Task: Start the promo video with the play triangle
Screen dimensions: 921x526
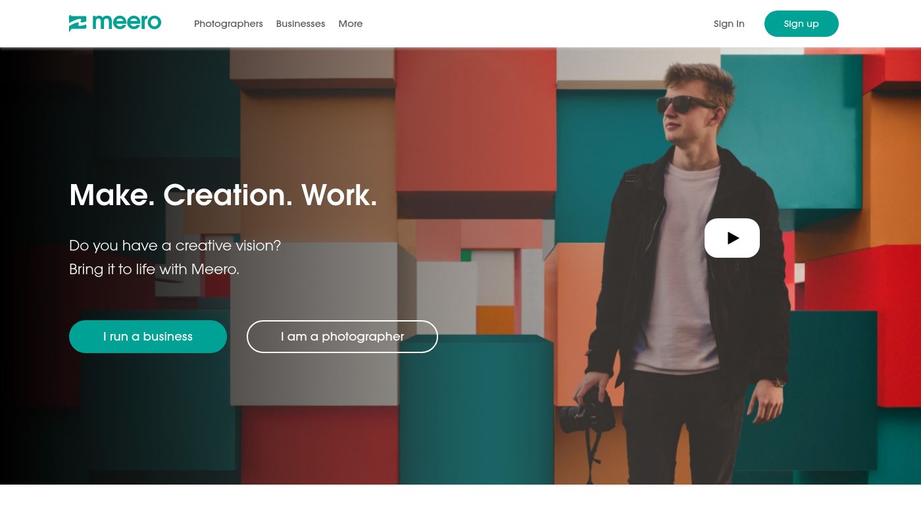Action: pos(732,238)
